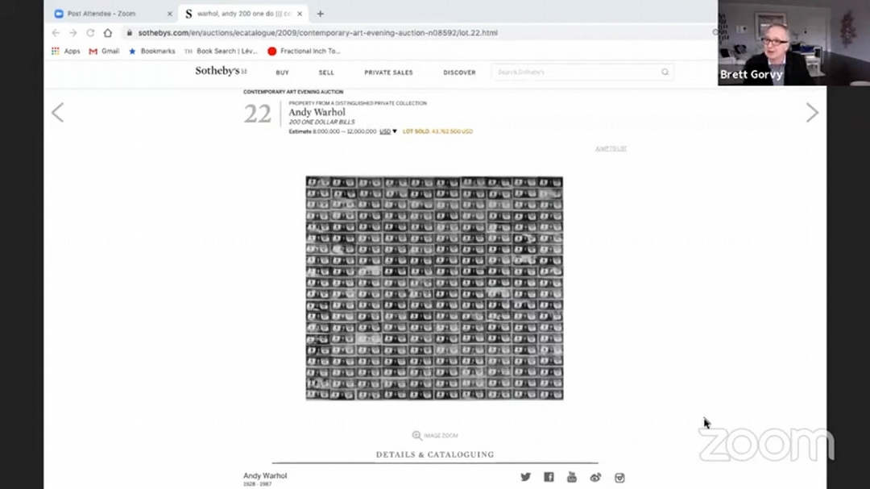Share lot on Facebook
Image resolution: width=870 pixels, height=489 pixels.
(x=549, y=477)
